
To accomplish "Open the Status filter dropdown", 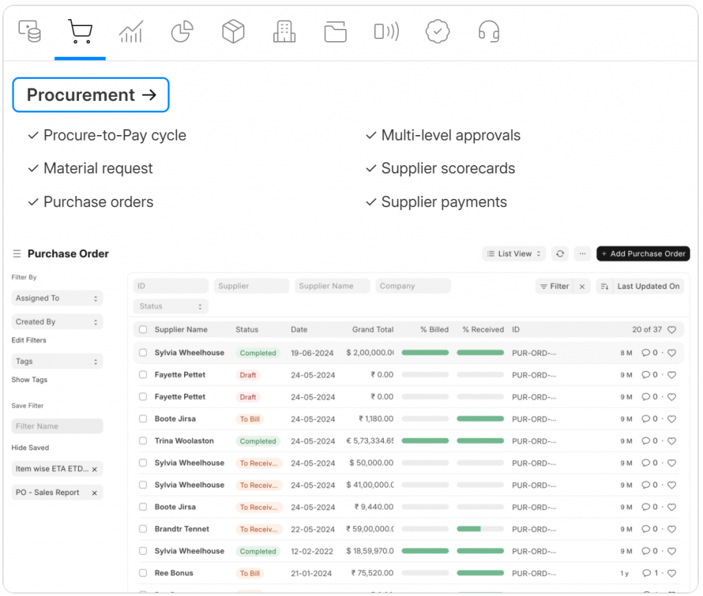I will tap(171, 307).
